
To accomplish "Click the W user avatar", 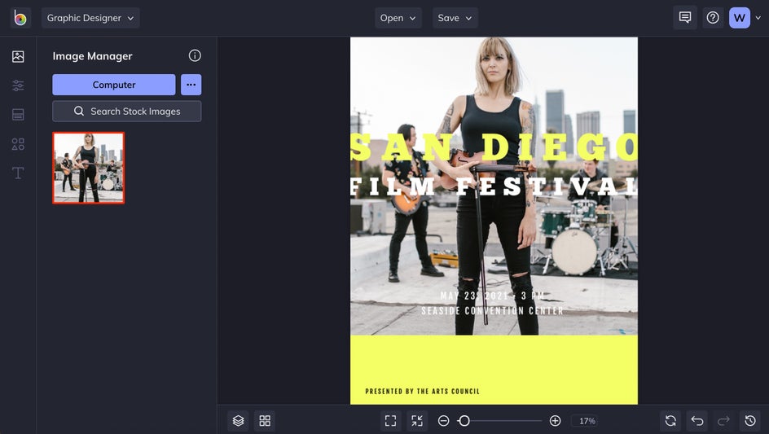I will [740, 18].
